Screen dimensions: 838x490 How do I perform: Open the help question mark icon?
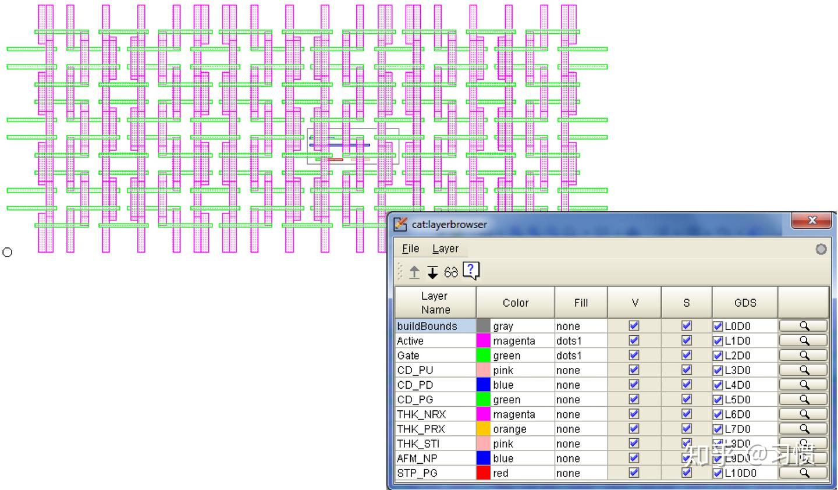point(470,270)
